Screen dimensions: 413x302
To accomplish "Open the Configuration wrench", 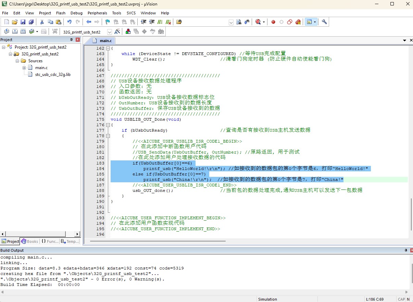I will (324, 22).
